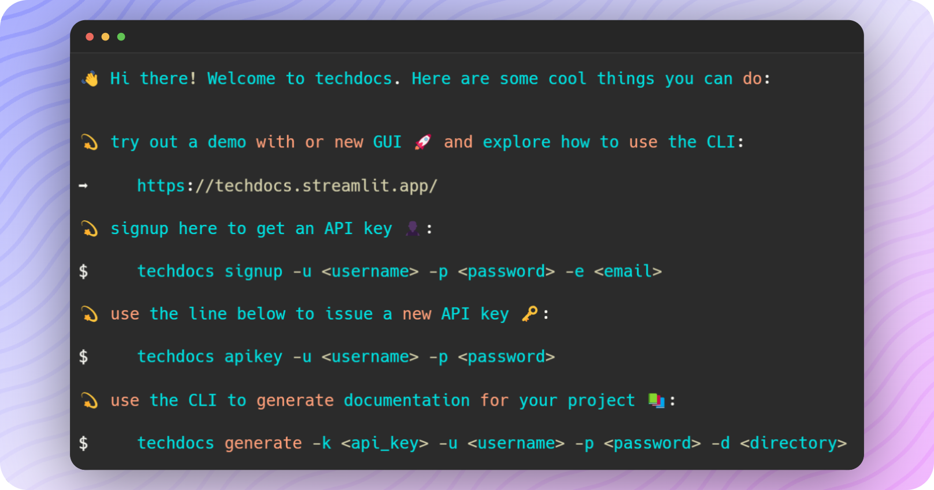Image resolution: width=934 pixels, height=490 pixels.
Task: Click the <api_key> placeholder text
Action: (384, 443)
